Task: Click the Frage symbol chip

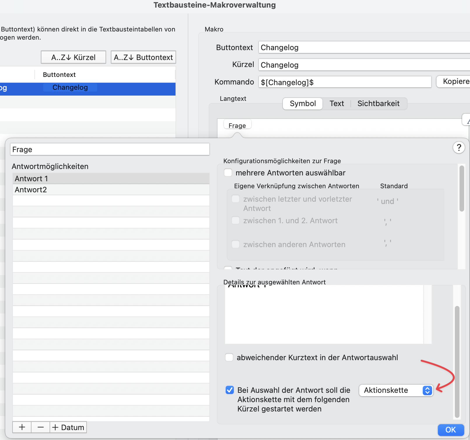Action: click(237, 125)
